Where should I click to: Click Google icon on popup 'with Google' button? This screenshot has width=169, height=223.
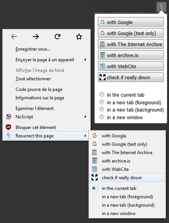coord(103,22)
